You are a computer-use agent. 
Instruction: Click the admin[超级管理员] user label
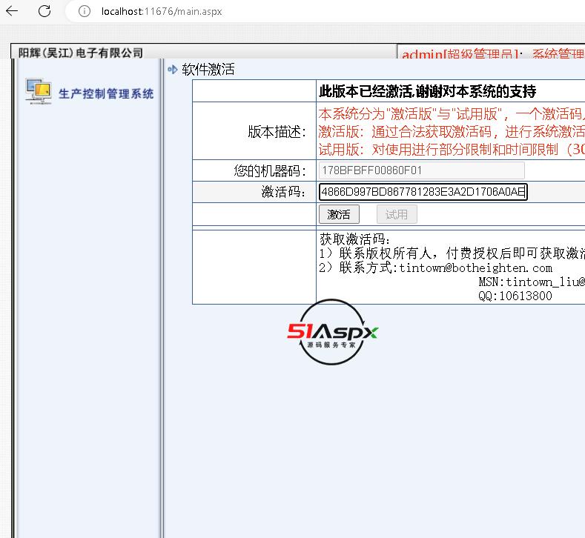click(460, 54)
